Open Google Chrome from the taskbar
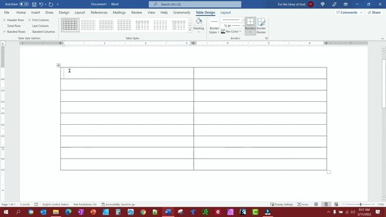 point(143,212)
